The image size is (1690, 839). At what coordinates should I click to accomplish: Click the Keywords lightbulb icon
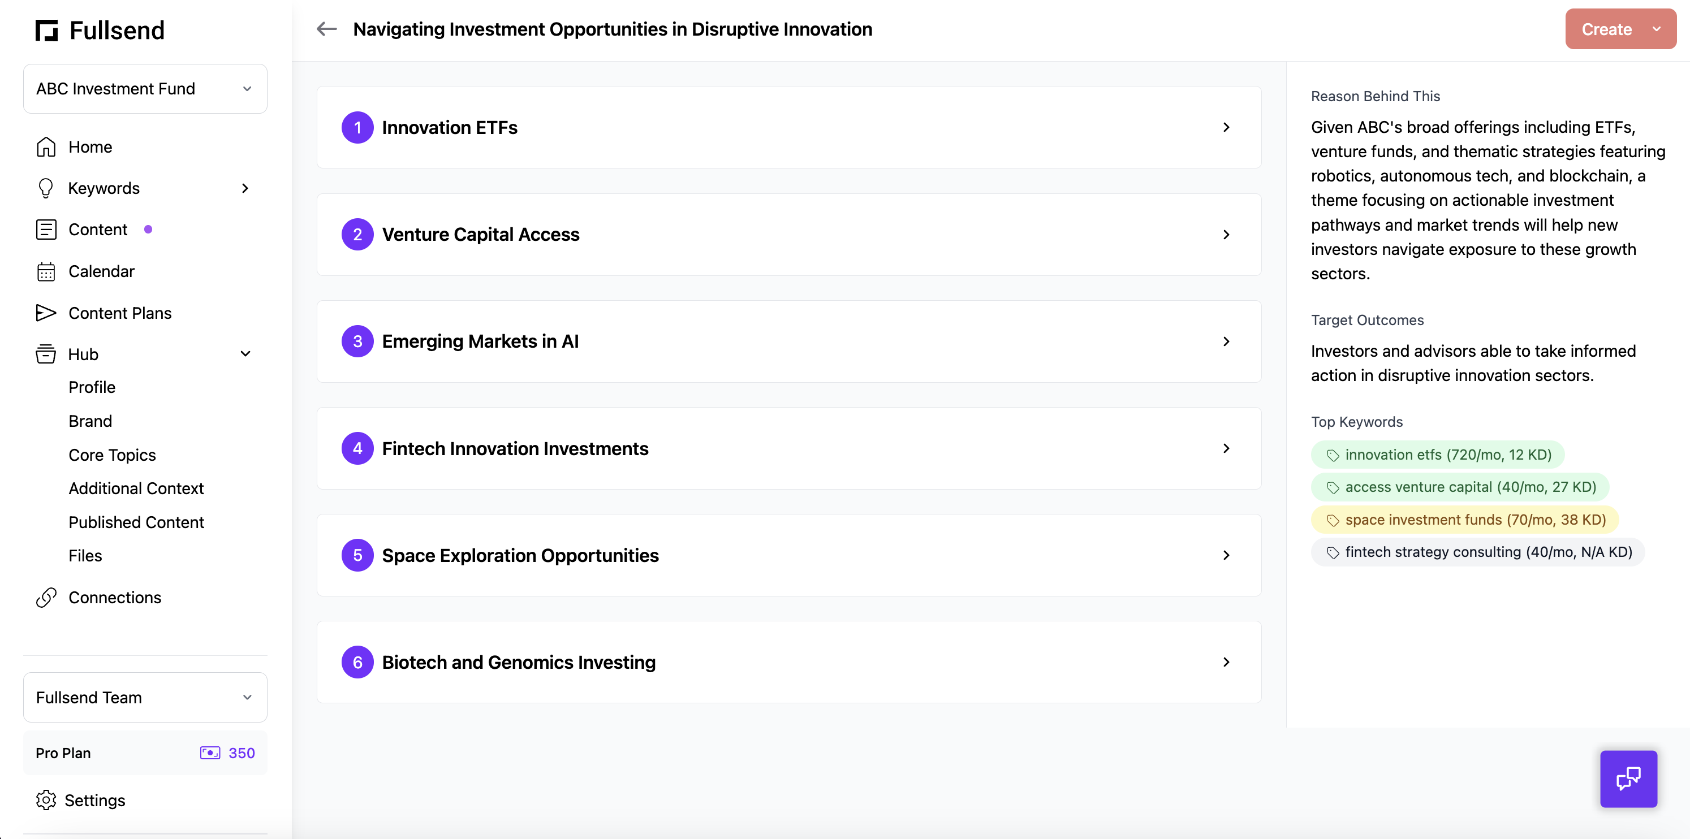tap(46, 188)
